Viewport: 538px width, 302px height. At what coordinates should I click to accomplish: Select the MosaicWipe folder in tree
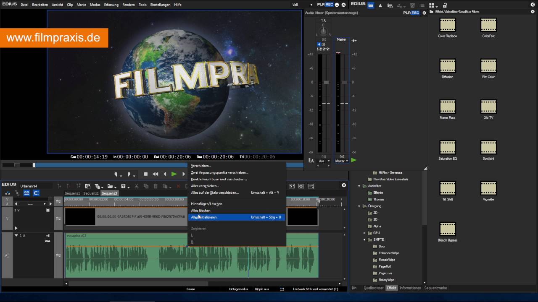click(387, 260)
